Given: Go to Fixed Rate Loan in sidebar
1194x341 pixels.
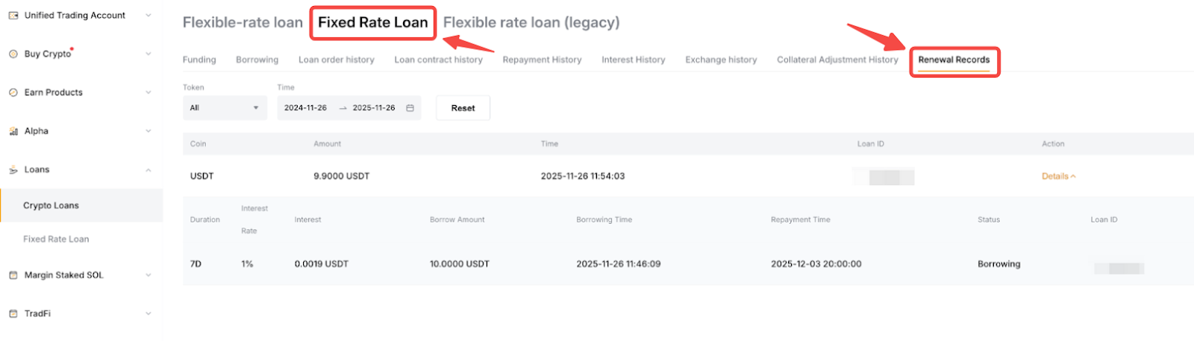Looking at the screenshot, I should click(56, 240).
